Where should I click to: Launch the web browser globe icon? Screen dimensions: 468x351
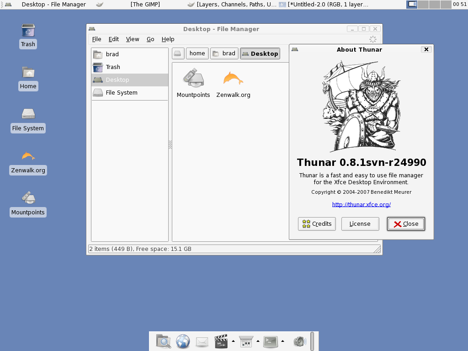(183, 341)
